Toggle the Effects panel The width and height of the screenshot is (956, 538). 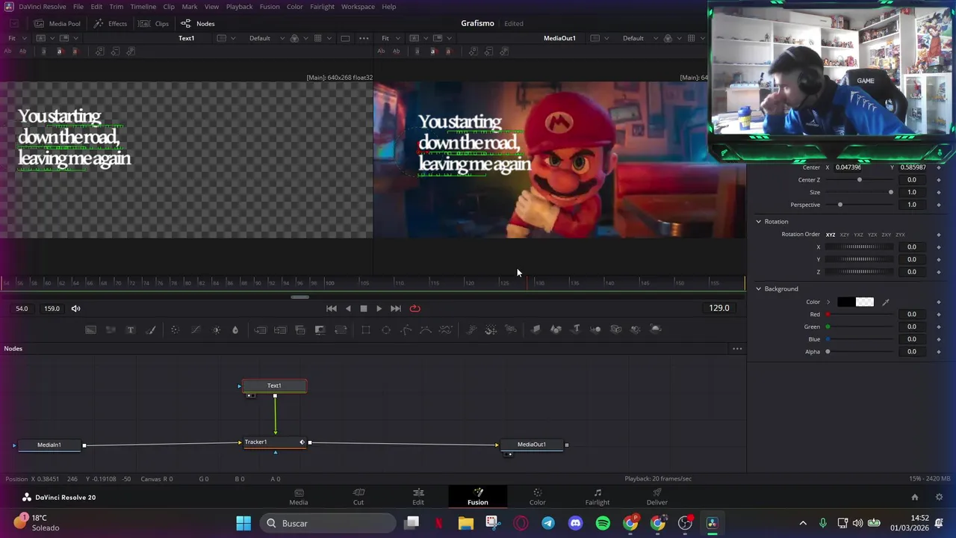pos(110,23)
